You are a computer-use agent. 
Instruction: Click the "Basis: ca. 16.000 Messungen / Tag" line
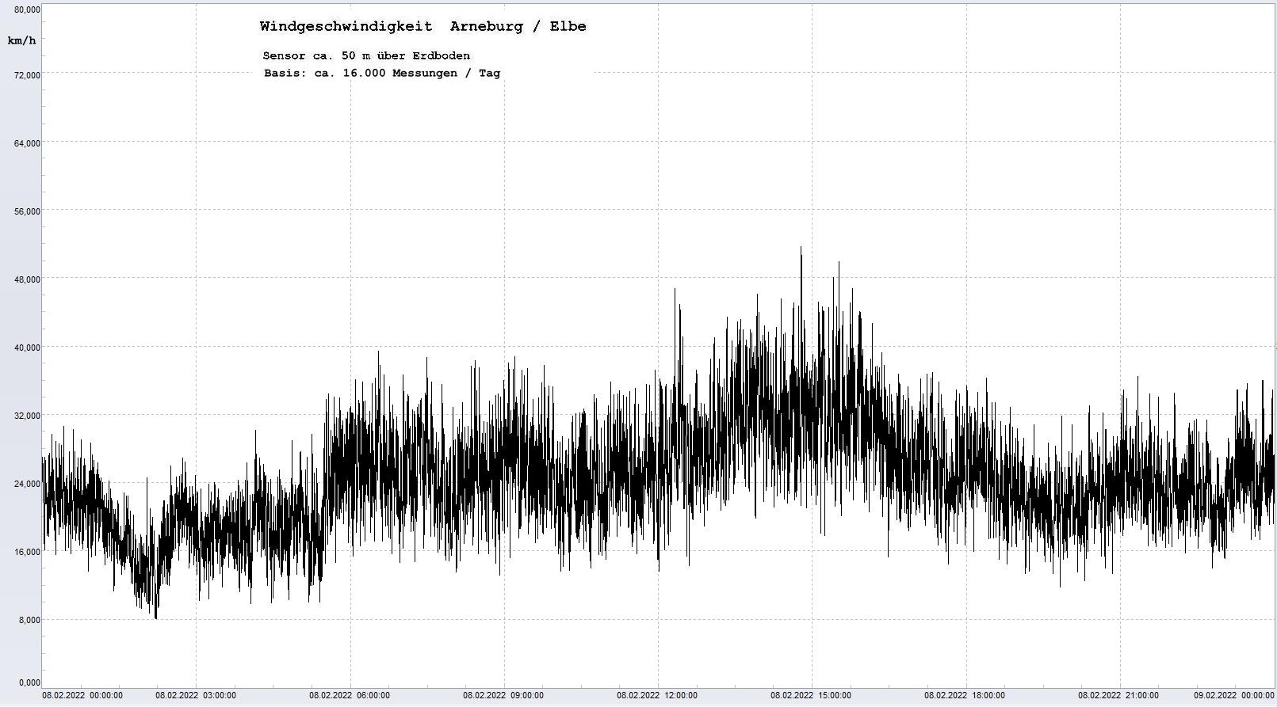tap(382, 73)
